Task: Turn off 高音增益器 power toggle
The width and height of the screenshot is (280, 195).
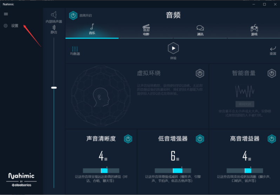Action: (272, 139)
